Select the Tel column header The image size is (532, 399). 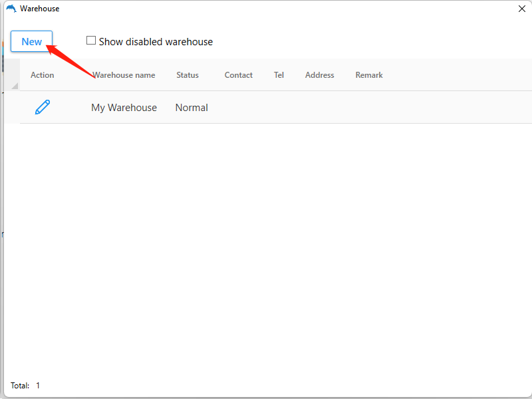tap(279, 75)
